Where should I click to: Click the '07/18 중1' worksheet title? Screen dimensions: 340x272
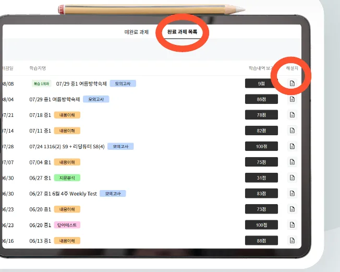point(40,115)
